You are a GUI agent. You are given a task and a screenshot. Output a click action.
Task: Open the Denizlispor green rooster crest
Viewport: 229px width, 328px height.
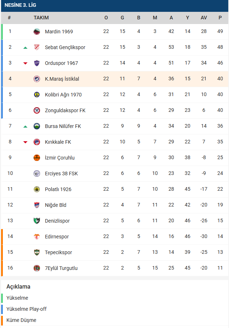(37, 221)
